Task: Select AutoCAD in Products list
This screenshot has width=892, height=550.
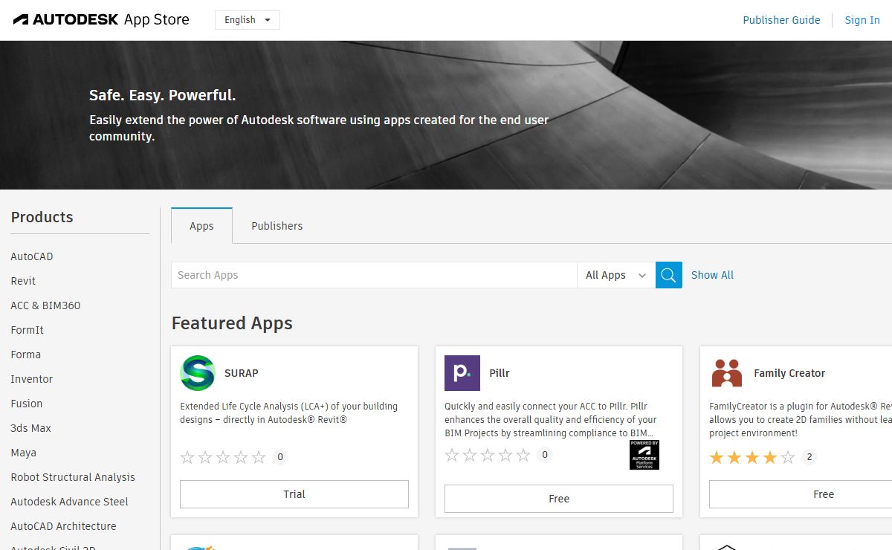Action: point(32,256)
